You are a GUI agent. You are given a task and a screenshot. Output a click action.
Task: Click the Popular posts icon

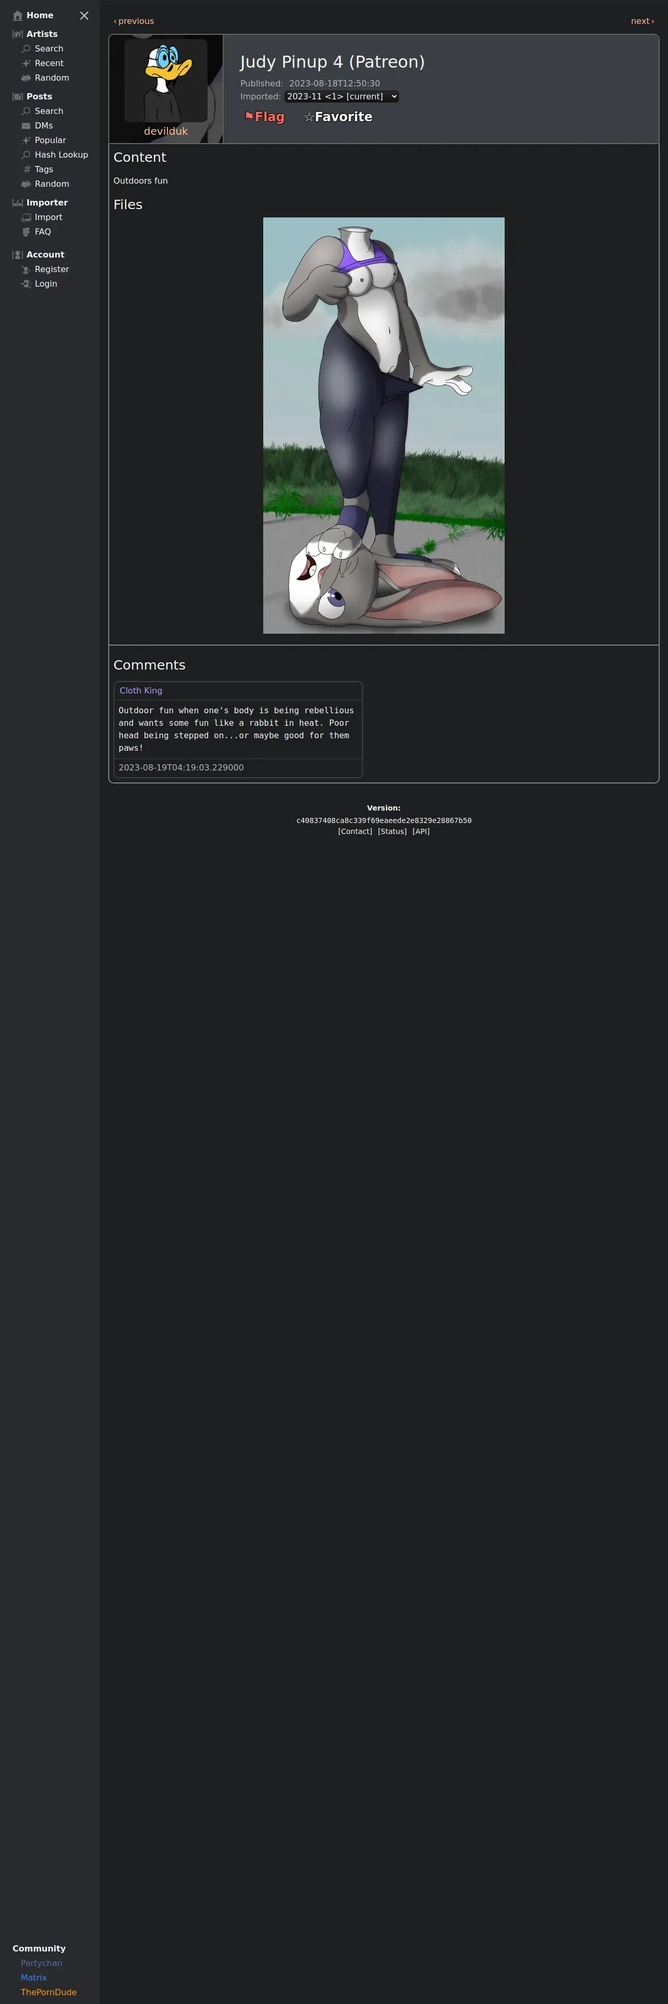click(27, 141)
